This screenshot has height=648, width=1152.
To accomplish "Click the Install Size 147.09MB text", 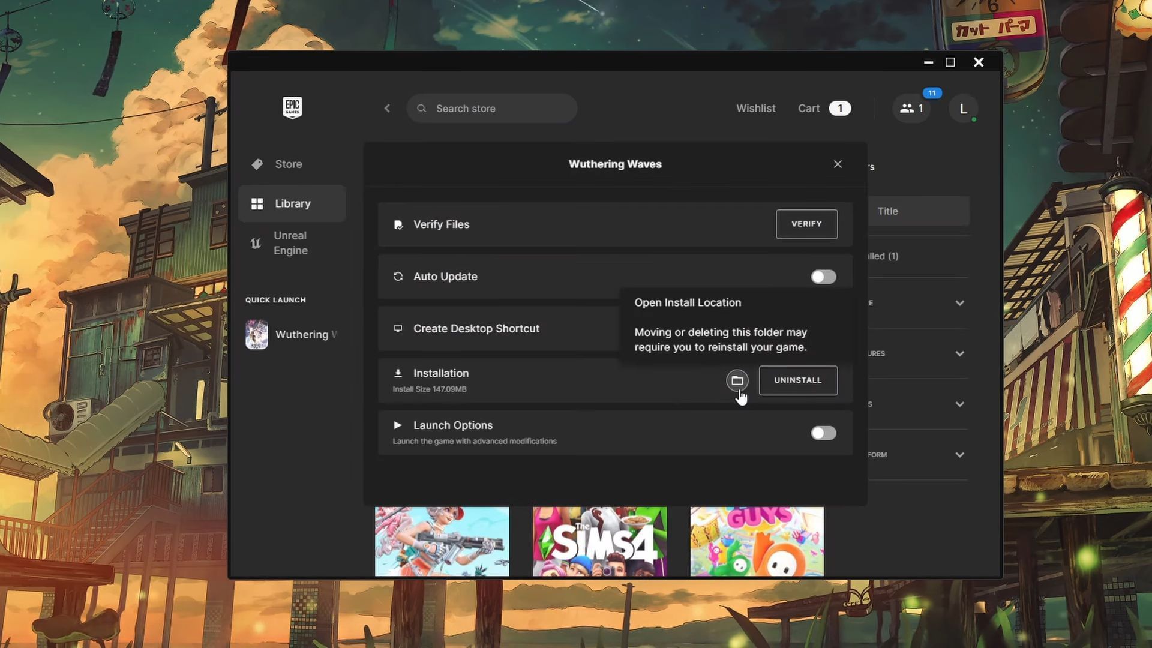I will coord(430,389).
